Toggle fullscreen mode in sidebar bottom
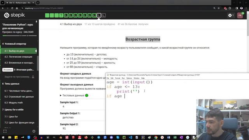 5,131
